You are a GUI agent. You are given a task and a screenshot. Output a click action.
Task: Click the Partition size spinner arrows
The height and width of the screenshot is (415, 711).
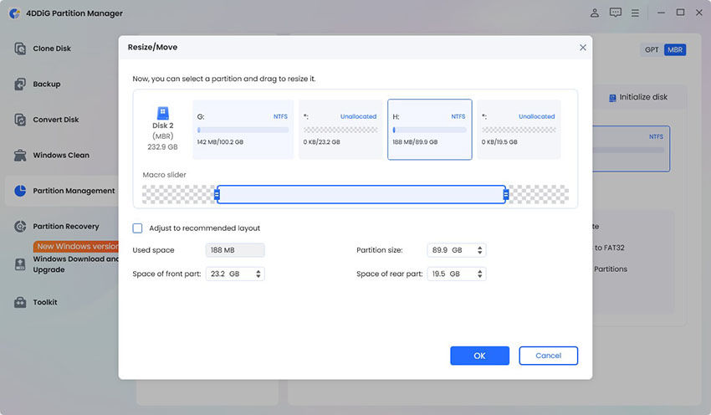(x=480, y=250)
